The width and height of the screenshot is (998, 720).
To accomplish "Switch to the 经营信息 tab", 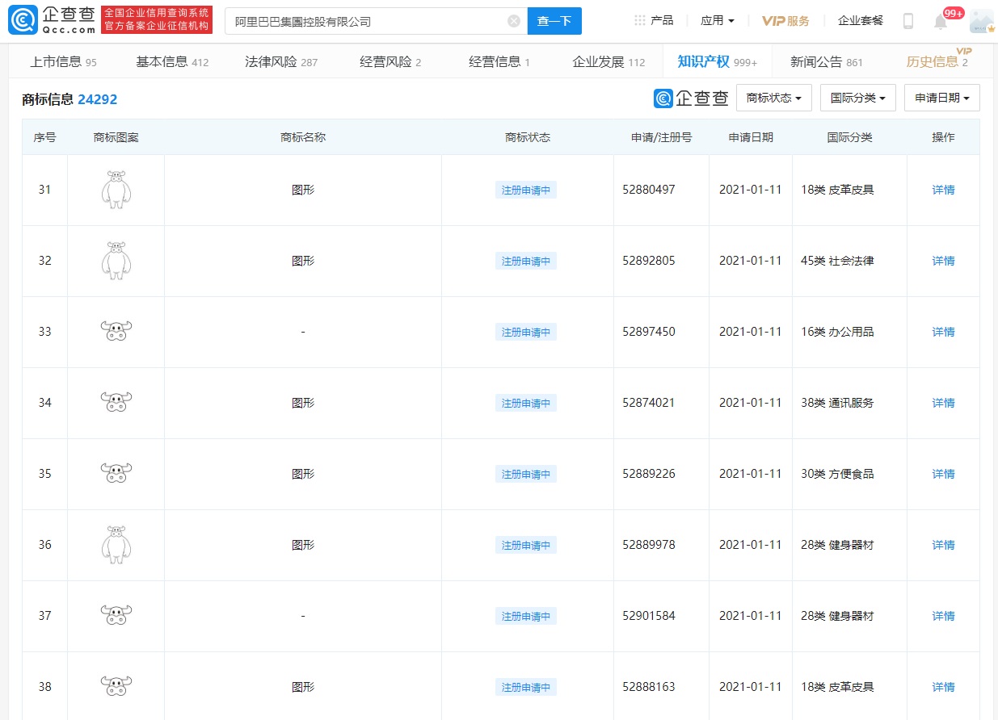I will click(499, 61).
